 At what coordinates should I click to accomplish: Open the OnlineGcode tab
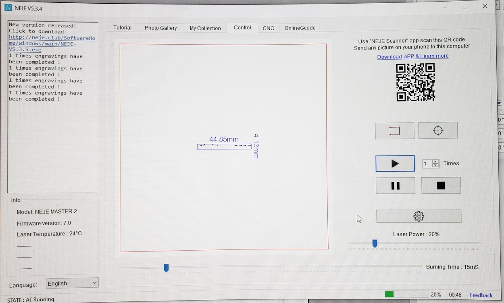pos(300,28)
